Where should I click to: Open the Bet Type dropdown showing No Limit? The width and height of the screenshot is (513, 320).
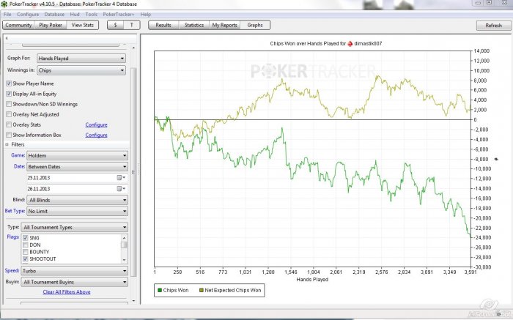77,211
